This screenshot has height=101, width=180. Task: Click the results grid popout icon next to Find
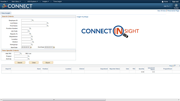pos(175,66)
